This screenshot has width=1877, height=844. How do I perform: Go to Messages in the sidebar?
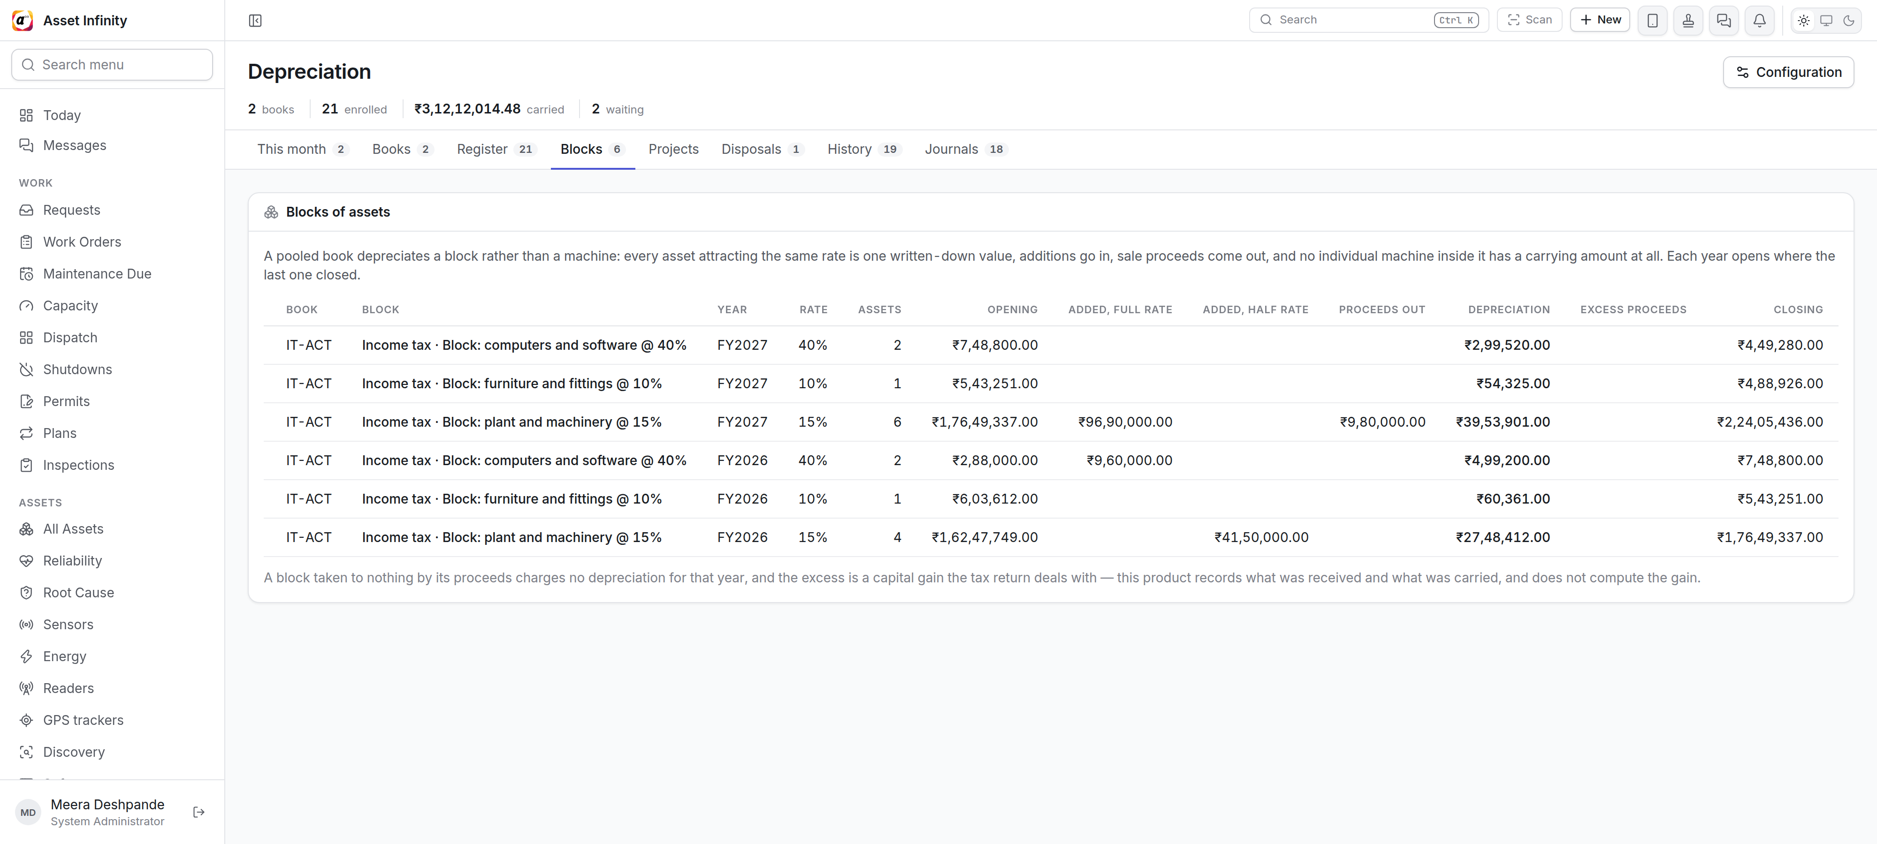coord(112,145)
